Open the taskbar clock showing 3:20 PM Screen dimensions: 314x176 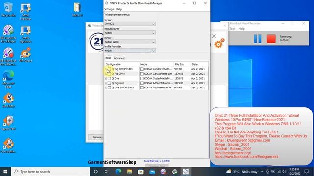coord(294,172)
